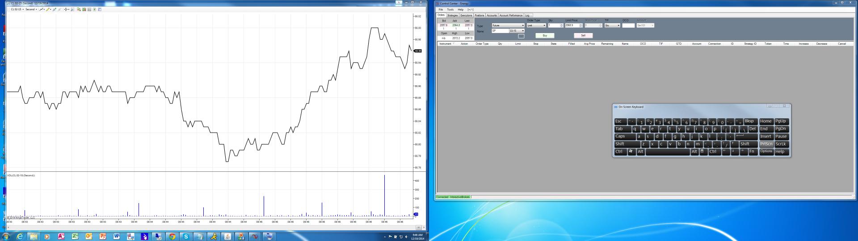Click the Bksp key on On-Screen Keyboard
858x241 pixels.
click(750, 121)
